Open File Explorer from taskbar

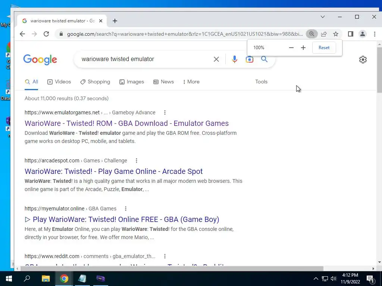click(46, 279)
